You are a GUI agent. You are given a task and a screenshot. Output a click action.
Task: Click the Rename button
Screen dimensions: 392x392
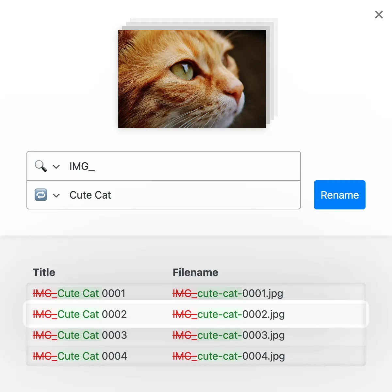tap(339, 195)
